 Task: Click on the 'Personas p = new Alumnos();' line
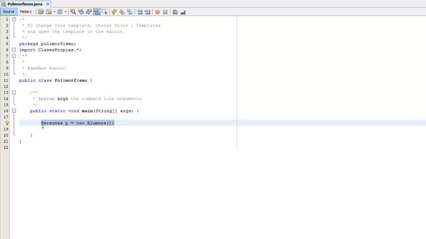(x=78, y=123)
